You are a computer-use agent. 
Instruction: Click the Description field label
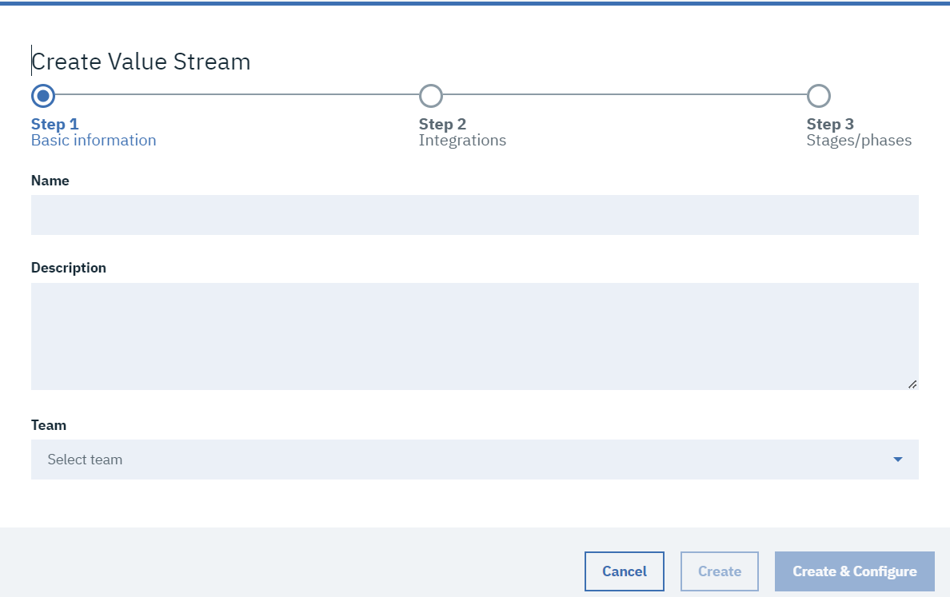pyautogui.click(x=69, y=268)
